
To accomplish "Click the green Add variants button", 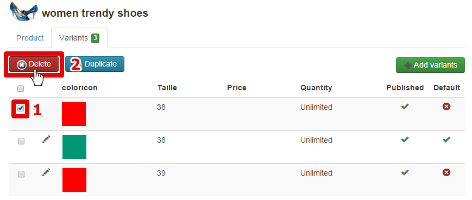I will click(x=431, y=65).
